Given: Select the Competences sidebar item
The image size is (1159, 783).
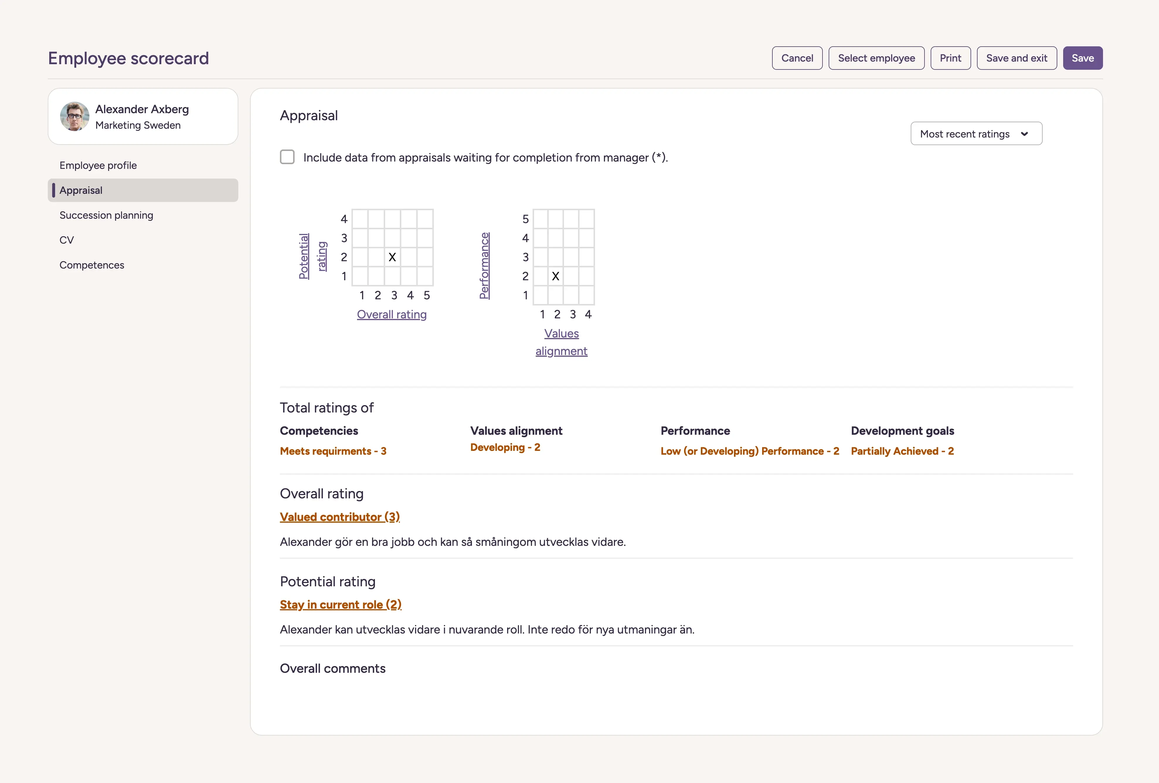Looking at the screenshot, I should pyautogui.click(x=92, y=265).
